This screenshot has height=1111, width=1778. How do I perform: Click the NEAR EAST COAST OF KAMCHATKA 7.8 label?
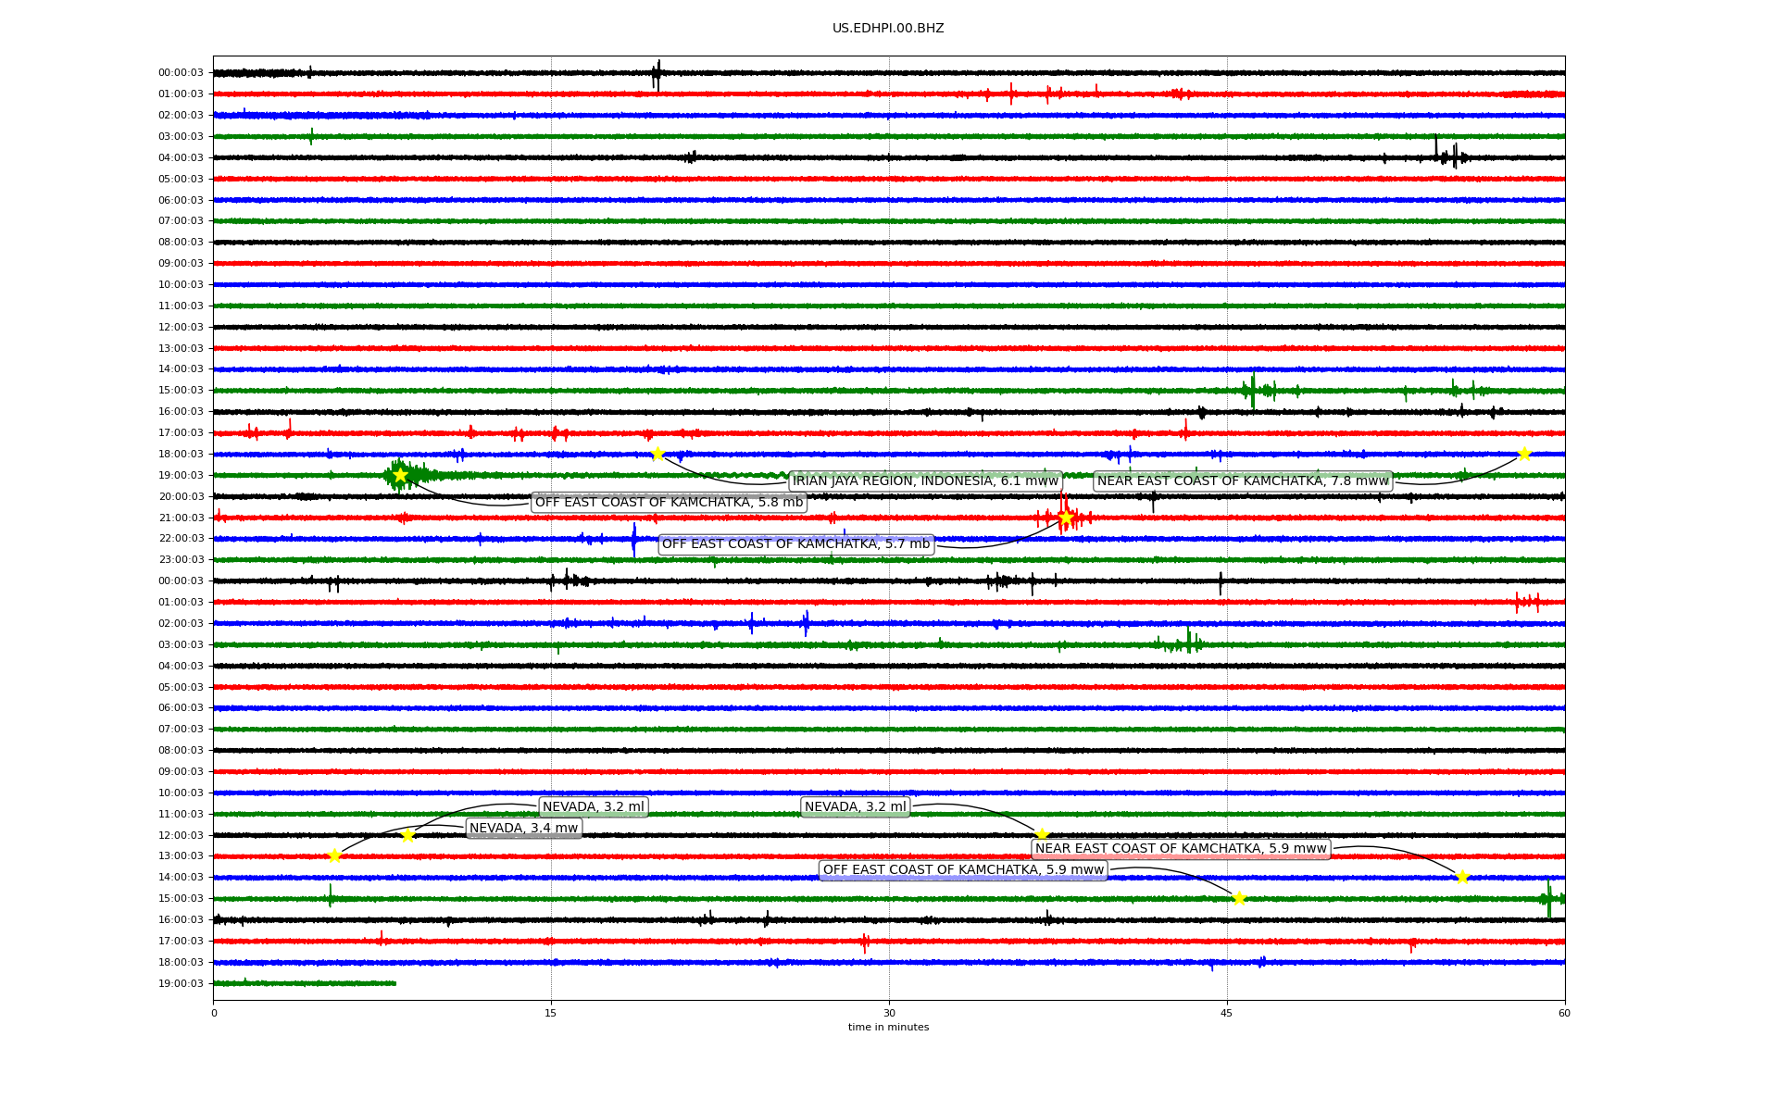1243,481
